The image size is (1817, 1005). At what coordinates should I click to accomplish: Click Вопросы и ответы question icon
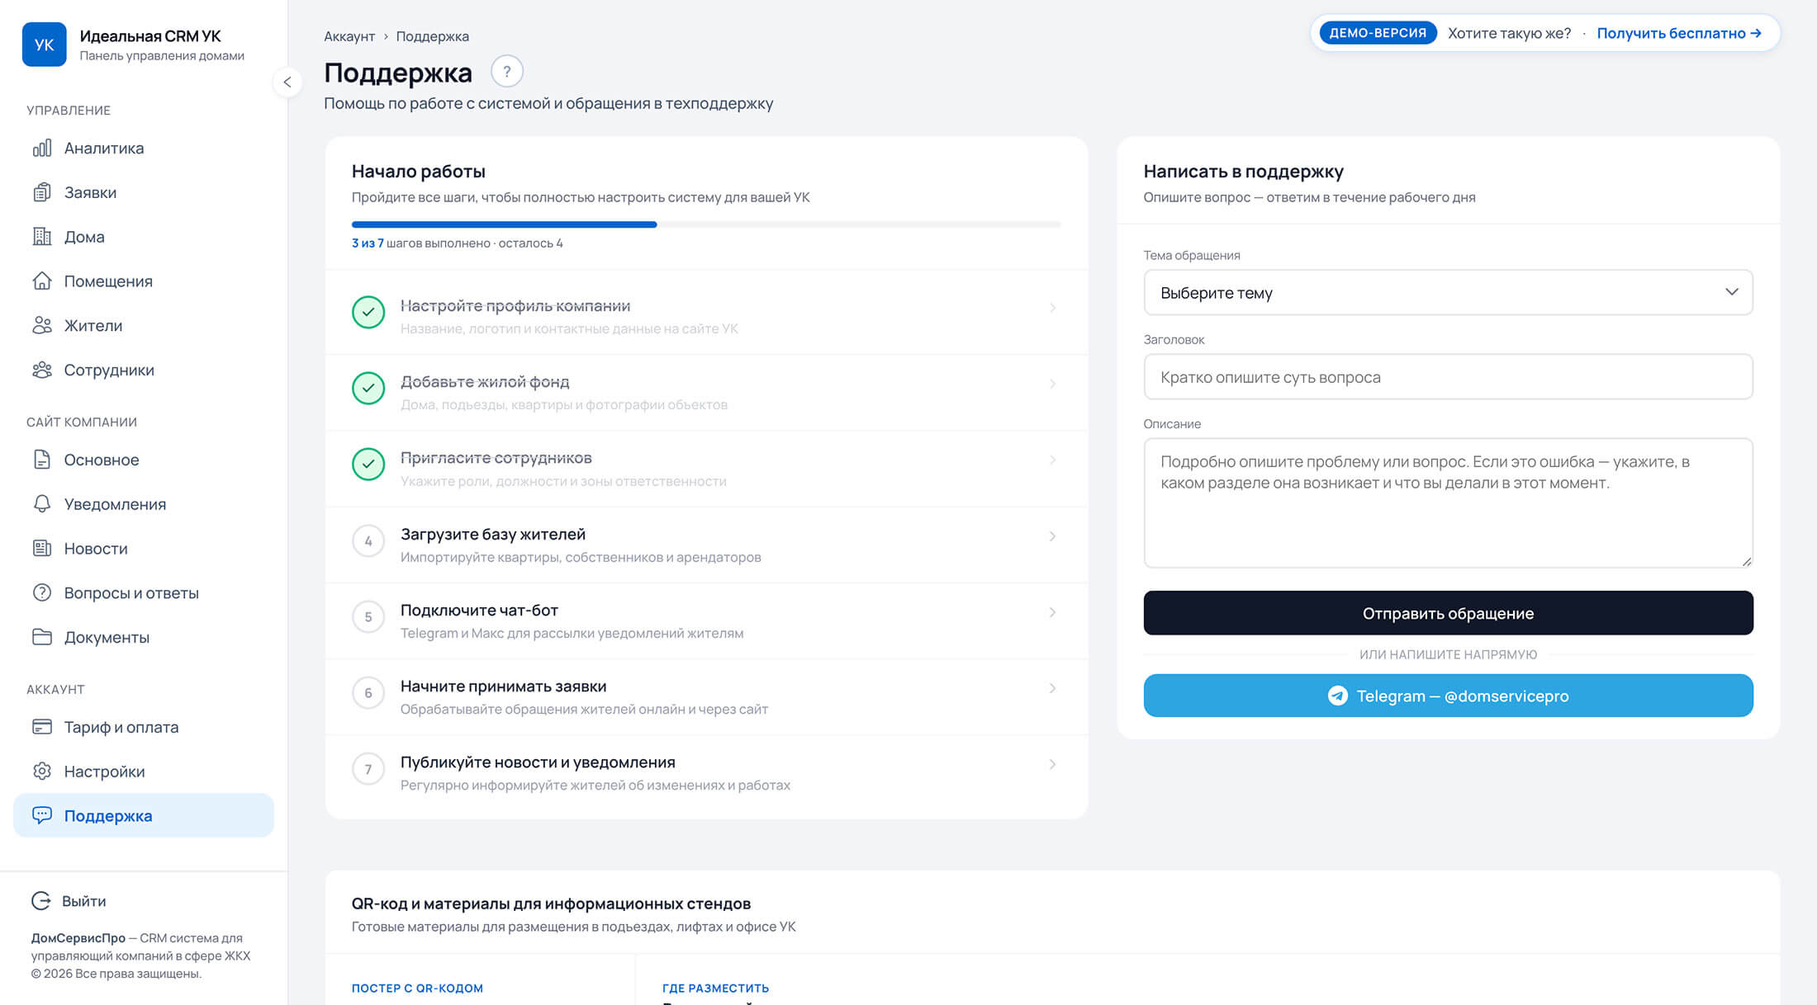(x=42, y=592)
